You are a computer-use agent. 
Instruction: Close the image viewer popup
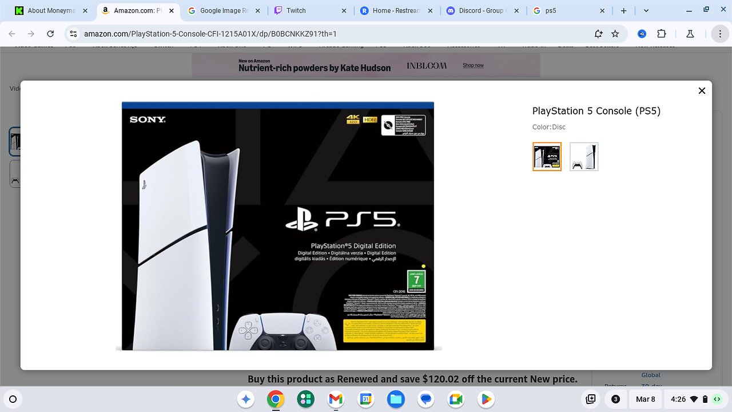click(702, 90)
